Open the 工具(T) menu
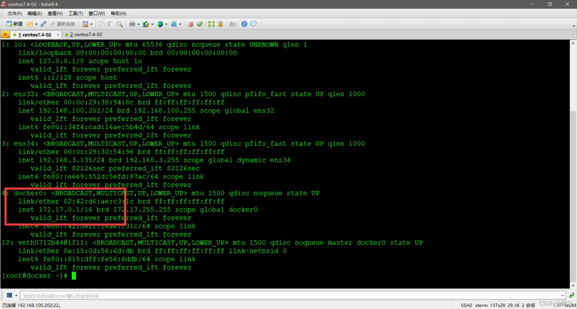This screenshot has width=577, height=309. 75,14
